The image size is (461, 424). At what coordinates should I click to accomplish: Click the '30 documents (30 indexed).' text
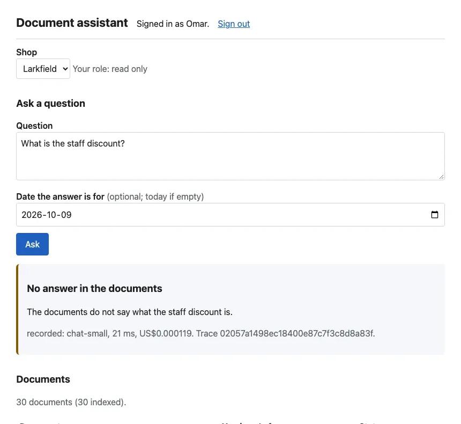pyautogui.click(x=71, y=402)
